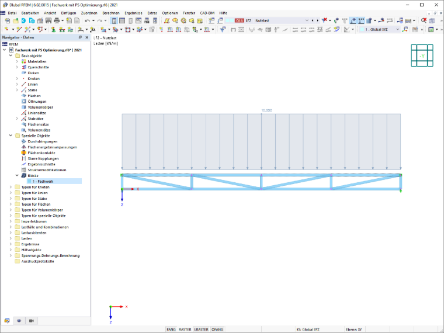Click the KS: Global XYZ status entry
This screenshot has height=333, width=444.
point(308,329)
